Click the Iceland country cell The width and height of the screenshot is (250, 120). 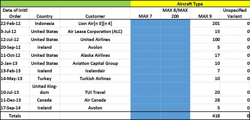45,71
